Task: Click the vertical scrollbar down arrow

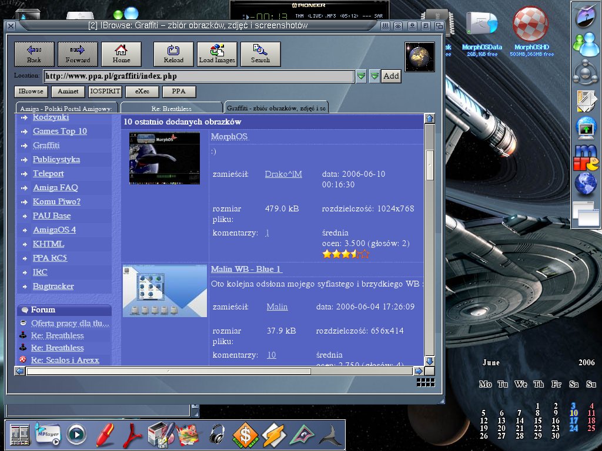Action: click(x=430, y=361)
